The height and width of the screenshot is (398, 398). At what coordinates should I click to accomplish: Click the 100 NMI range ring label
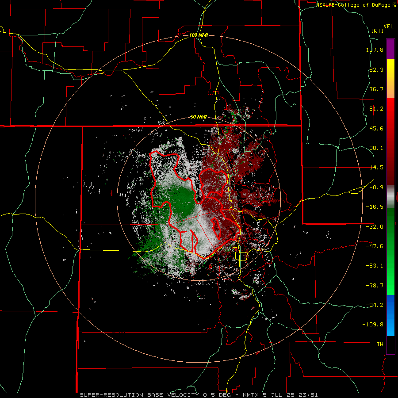coord(199,35)
